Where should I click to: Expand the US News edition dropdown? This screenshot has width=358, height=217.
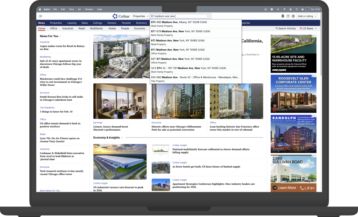coord(308,28)
